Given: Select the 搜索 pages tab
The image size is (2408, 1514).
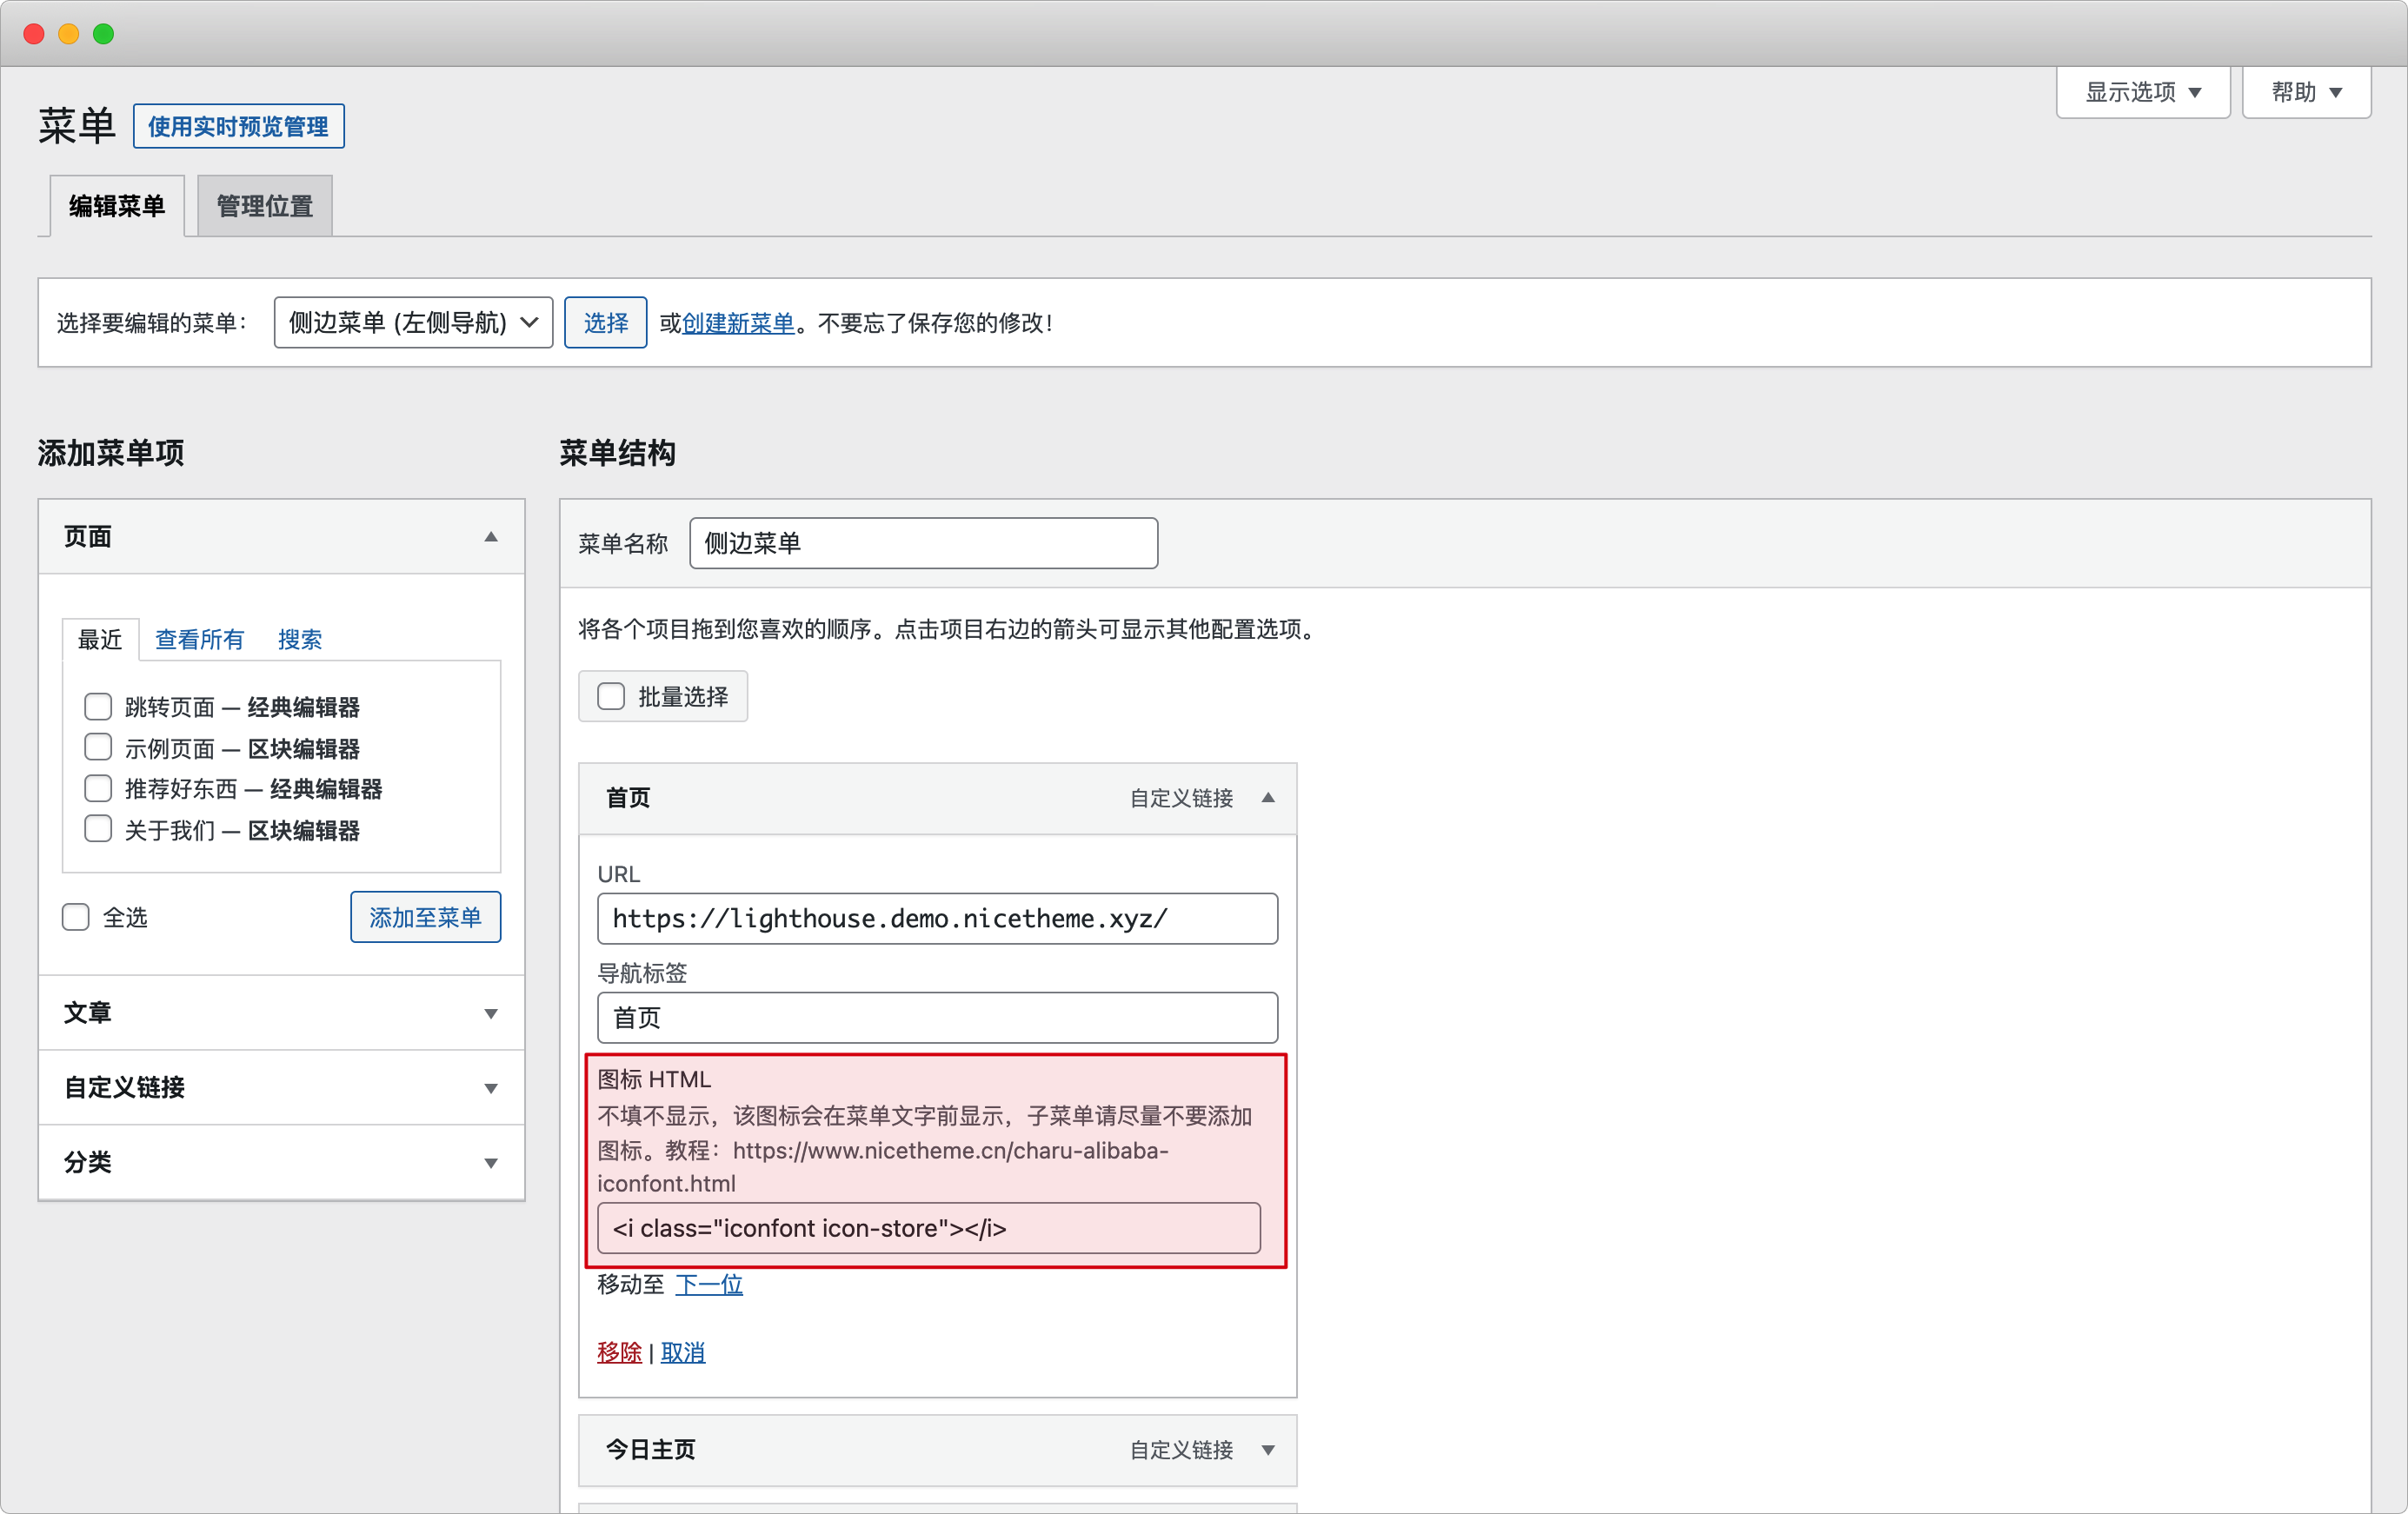Looking at the screenshot, I should tap(300, 639).
